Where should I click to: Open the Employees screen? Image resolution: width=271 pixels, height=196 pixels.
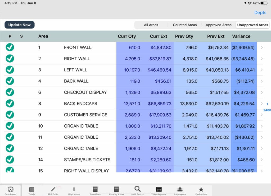click(x=180, y=190)
